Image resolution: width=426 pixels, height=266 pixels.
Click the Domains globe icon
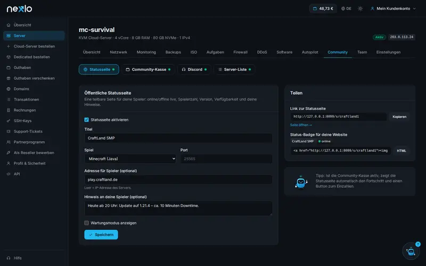[9, 89]
